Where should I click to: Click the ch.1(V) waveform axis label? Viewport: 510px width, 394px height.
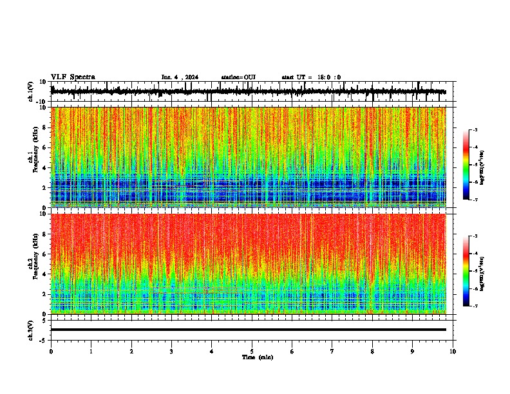pos(31,91)
